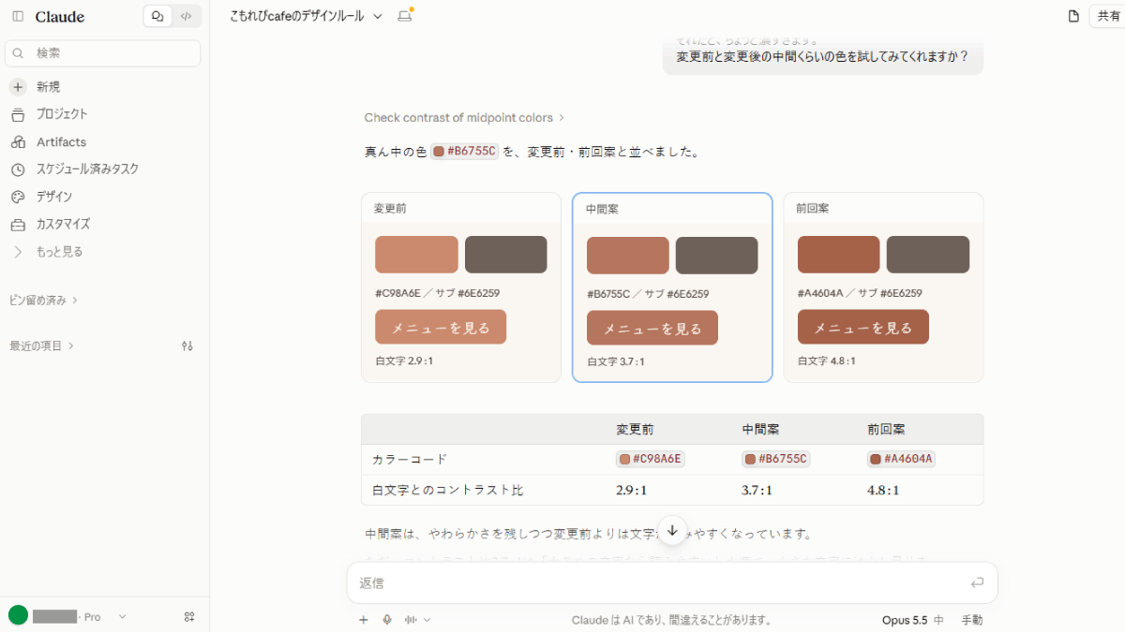Select the 変更前 color card
1125x632 pixels.
pos(461,287)
